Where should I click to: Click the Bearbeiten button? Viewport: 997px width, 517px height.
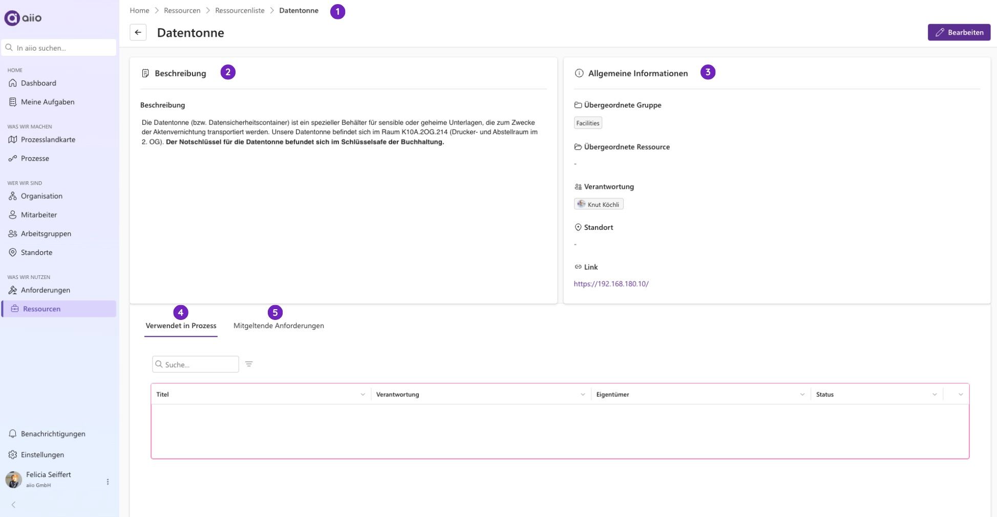[x=959, y=32]
